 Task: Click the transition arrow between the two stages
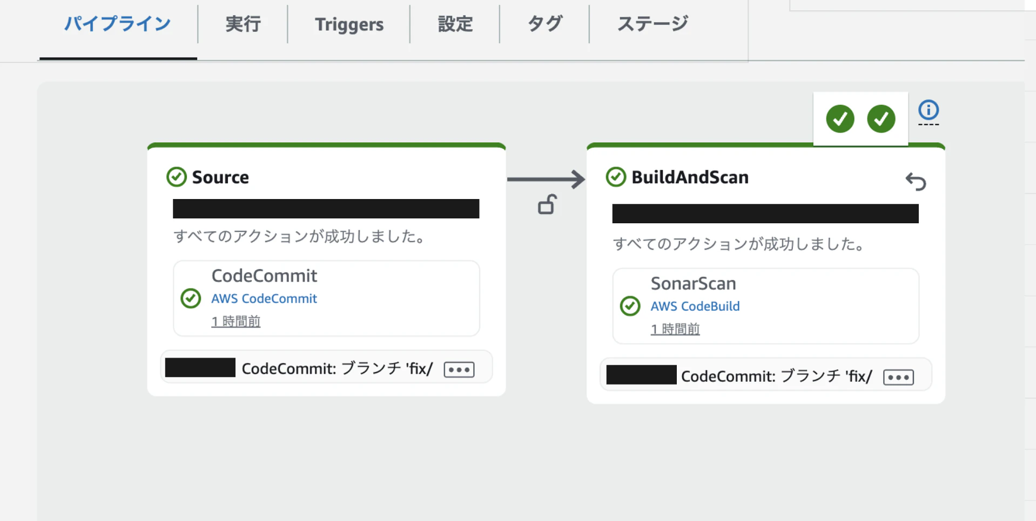(x=546, y=179)
